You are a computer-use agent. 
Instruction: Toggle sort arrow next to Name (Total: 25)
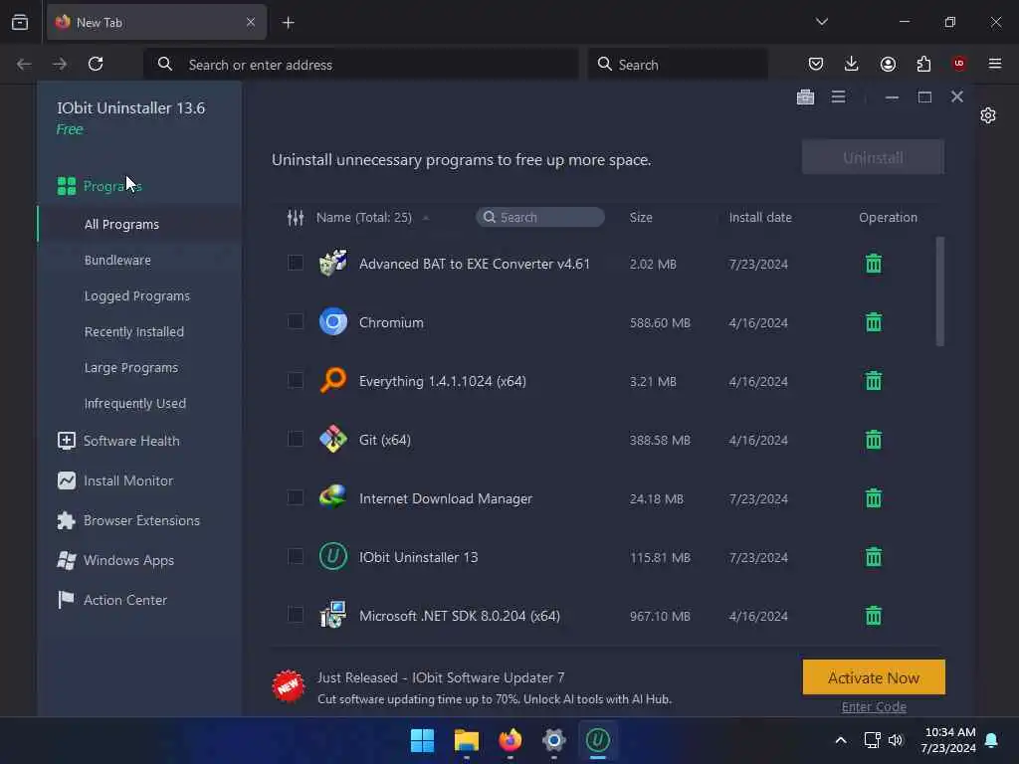coord(426,218)
